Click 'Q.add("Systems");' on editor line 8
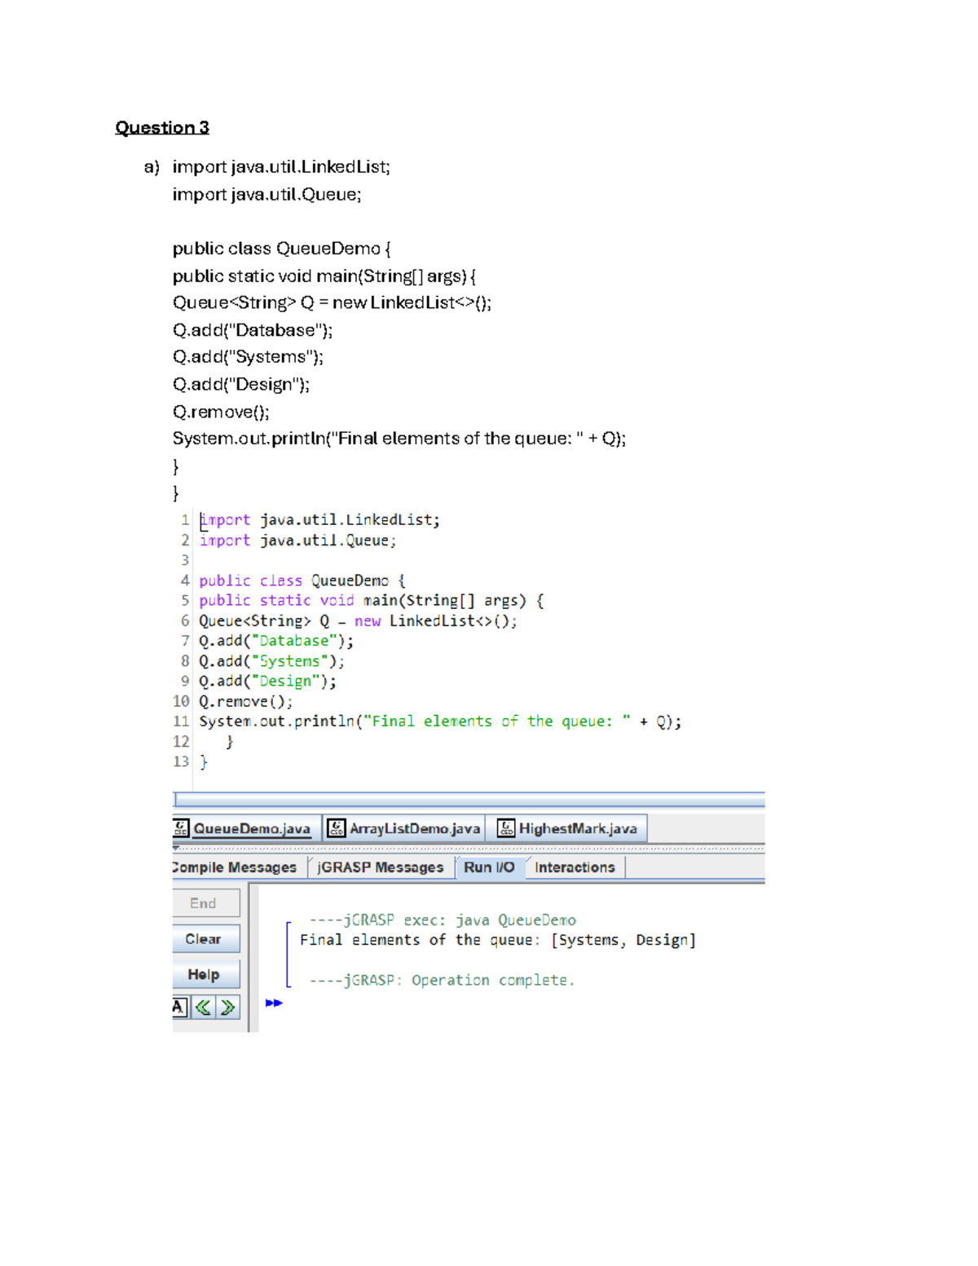Viewport: 978px width, 1266px height. [x=271, y=661]
